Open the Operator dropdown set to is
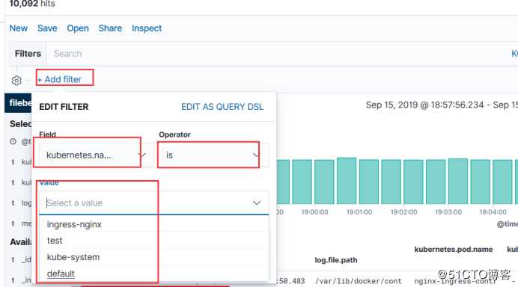The width and height of the screenshot is (518, 287). click(213, 155)
